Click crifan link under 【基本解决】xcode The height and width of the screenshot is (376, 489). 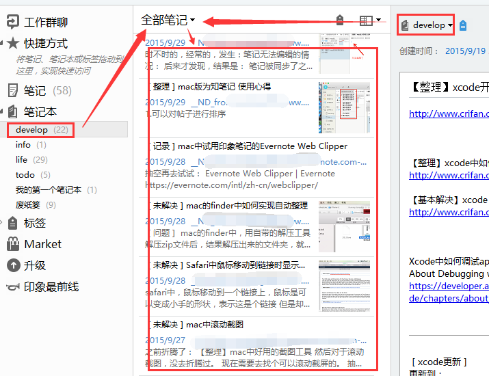click(x=449, y=213)
